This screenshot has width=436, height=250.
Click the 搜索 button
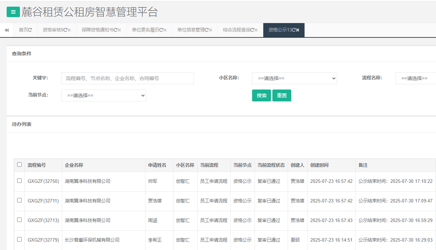261,95
